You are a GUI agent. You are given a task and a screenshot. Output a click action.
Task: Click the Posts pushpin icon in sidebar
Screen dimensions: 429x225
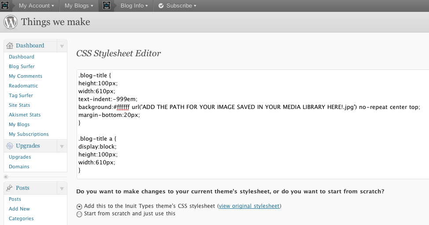(10, 188)
